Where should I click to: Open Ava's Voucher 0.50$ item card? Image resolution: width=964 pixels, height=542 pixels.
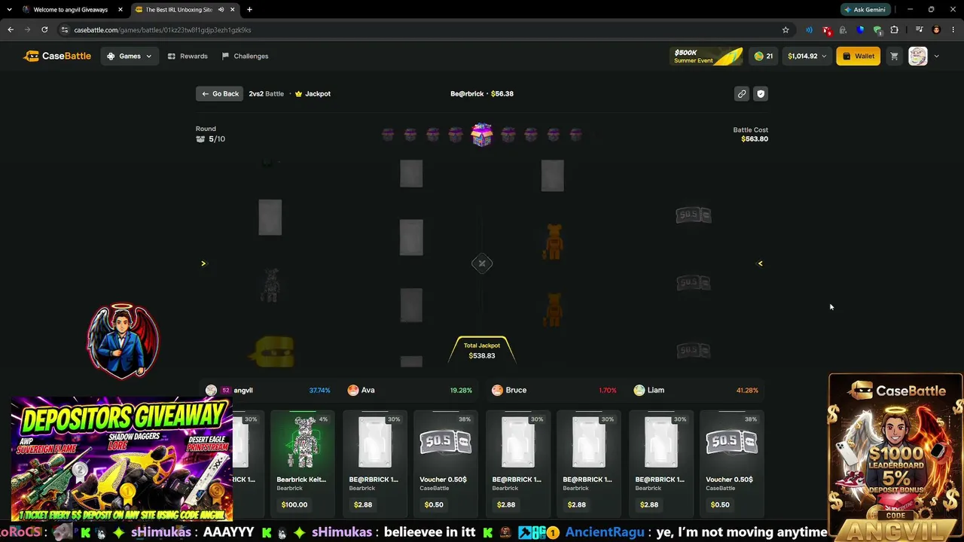444,463
